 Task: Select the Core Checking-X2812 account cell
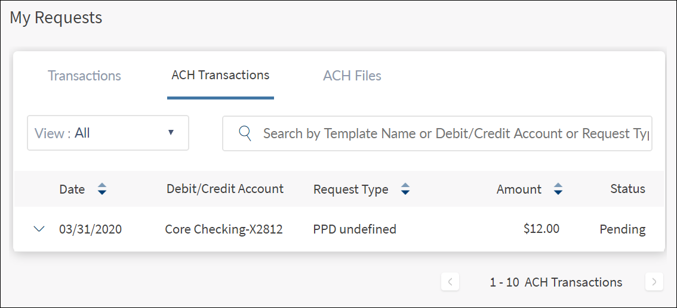tap(224, 229)
